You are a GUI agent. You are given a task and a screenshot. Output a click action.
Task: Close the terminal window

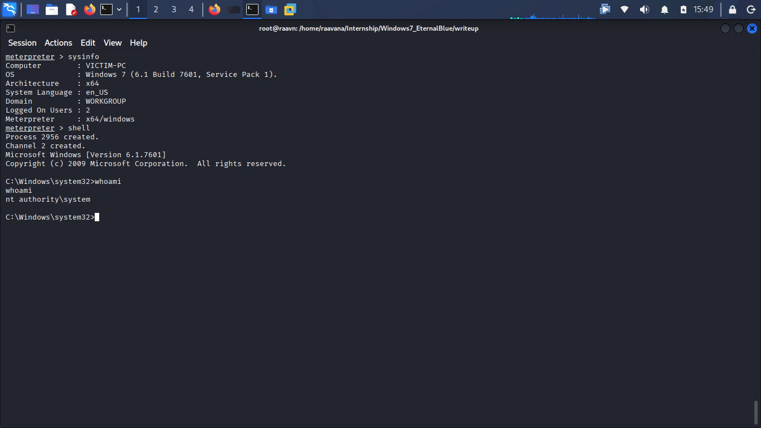click(752, 28)
